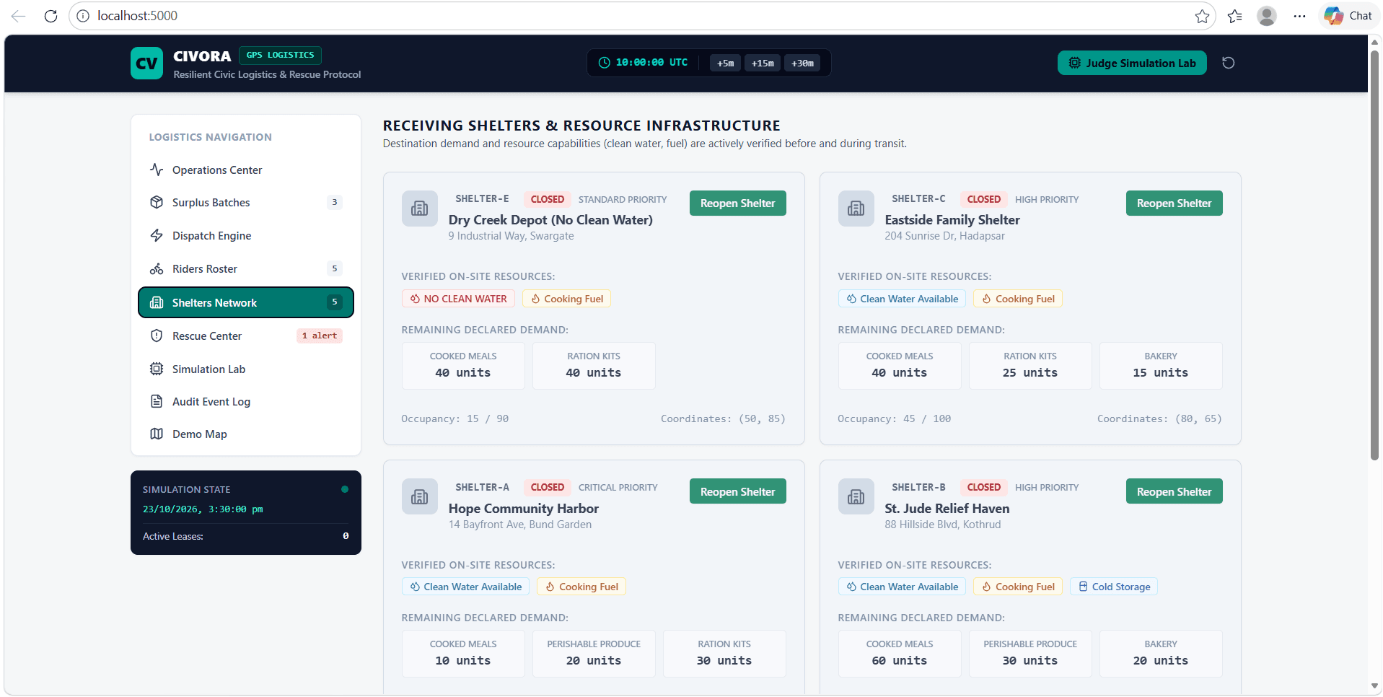Select Shelters Network navigation item

pos(245,302)
